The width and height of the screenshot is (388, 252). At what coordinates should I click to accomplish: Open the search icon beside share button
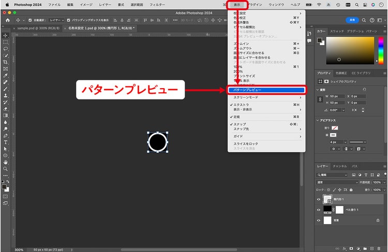364,20
